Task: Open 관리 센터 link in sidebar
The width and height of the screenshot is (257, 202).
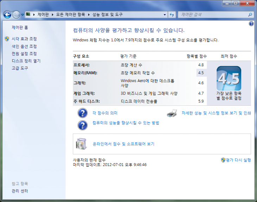Action: [x=20, y=191]
